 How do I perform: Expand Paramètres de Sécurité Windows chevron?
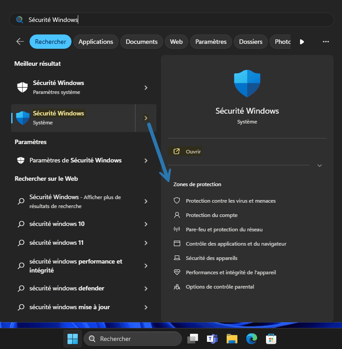pos(146,161)
